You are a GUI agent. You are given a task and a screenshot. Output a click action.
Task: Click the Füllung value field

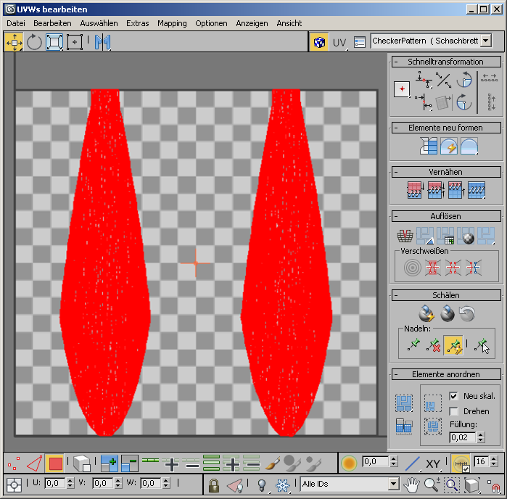462,437
